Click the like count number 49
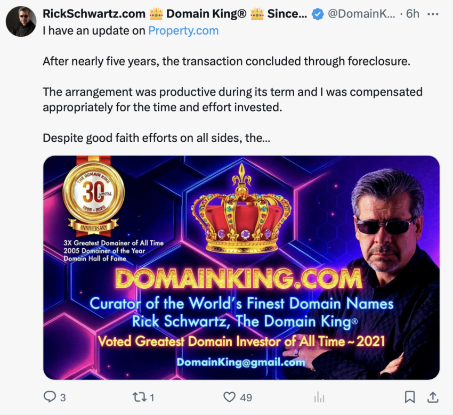The width and height of the screenshot is (453, 415). [x=246, y=397]
